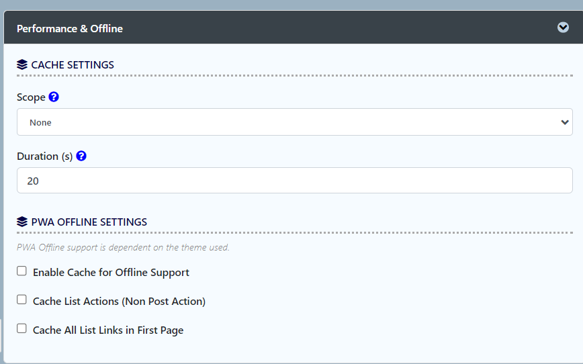
Task: Click the Duration (s) label text
Action: pyautogui.click(x=44, y=156)
